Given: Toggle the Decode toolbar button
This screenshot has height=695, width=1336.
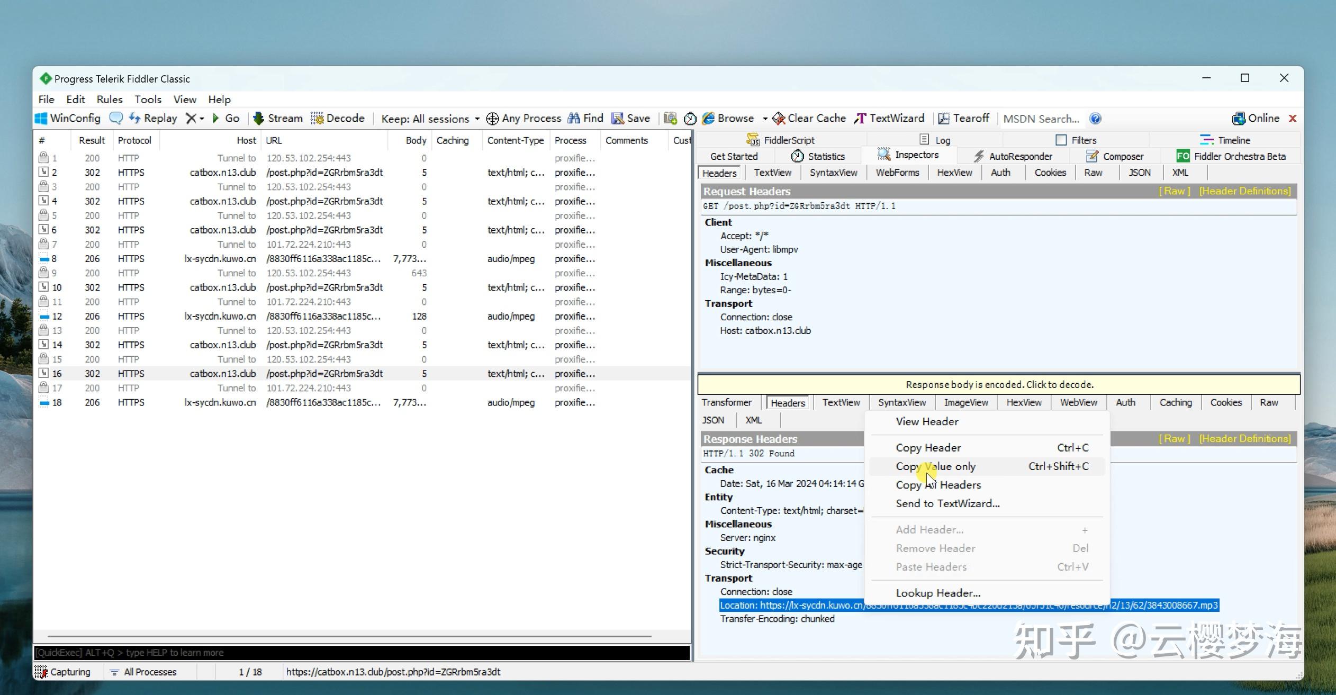Looking at the screenshot, I should (338, 119).
